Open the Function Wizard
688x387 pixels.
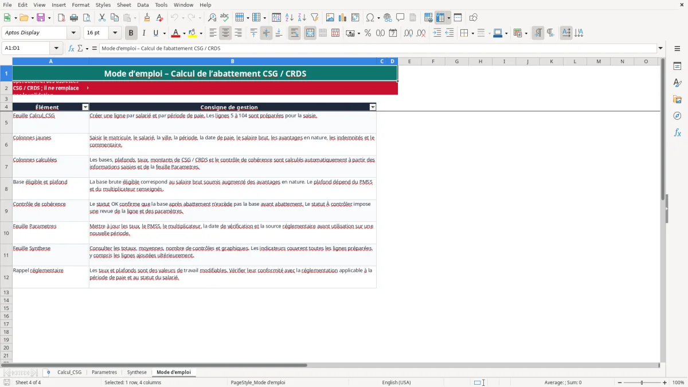pyautogui.click(x=71, y=48)
